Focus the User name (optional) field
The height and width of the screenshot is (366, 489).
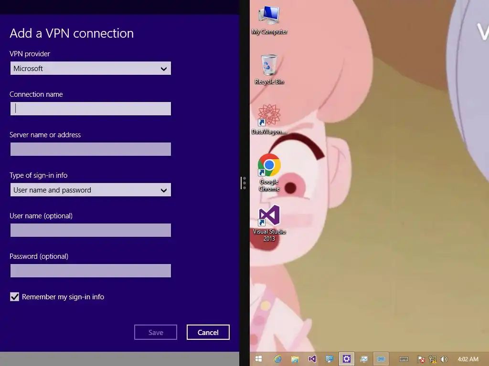pos(90,230)
